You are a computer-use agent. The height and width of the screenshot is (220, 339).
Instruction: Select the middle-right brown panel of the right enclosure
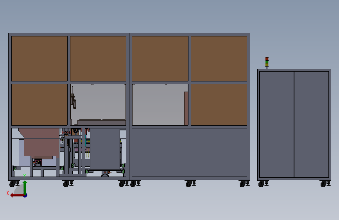219,105
